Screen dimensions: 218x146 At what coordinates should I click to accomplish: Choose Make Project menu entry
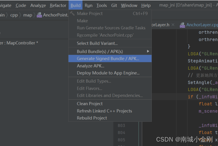110,14
